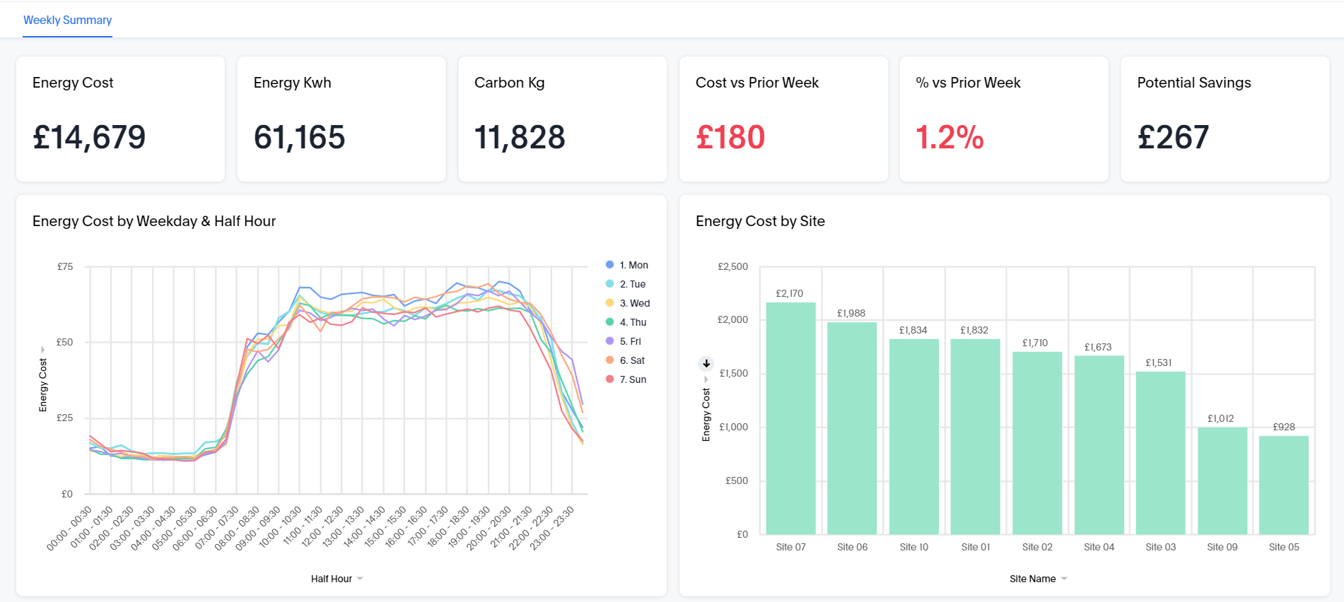The image size is (1344, 602).
Task: Select the Site 09 bar
Action: coord(1222,480)
